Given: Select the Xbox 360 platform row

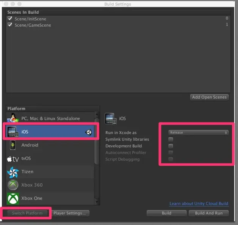Looking at the screenshot, I should pos(50,185).
